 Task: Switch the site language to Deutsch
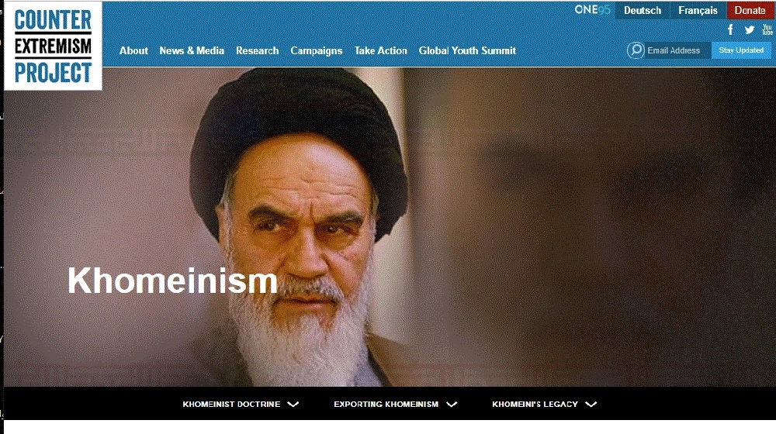tap(643, 10)
